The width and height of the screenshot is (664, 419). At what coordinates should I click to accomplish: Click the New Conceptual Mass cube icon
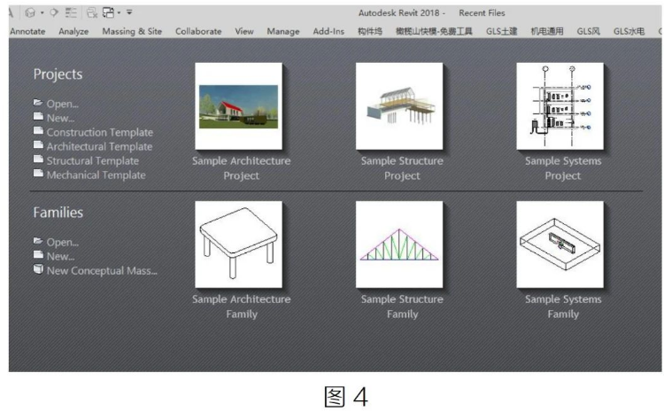coord(39,269)
